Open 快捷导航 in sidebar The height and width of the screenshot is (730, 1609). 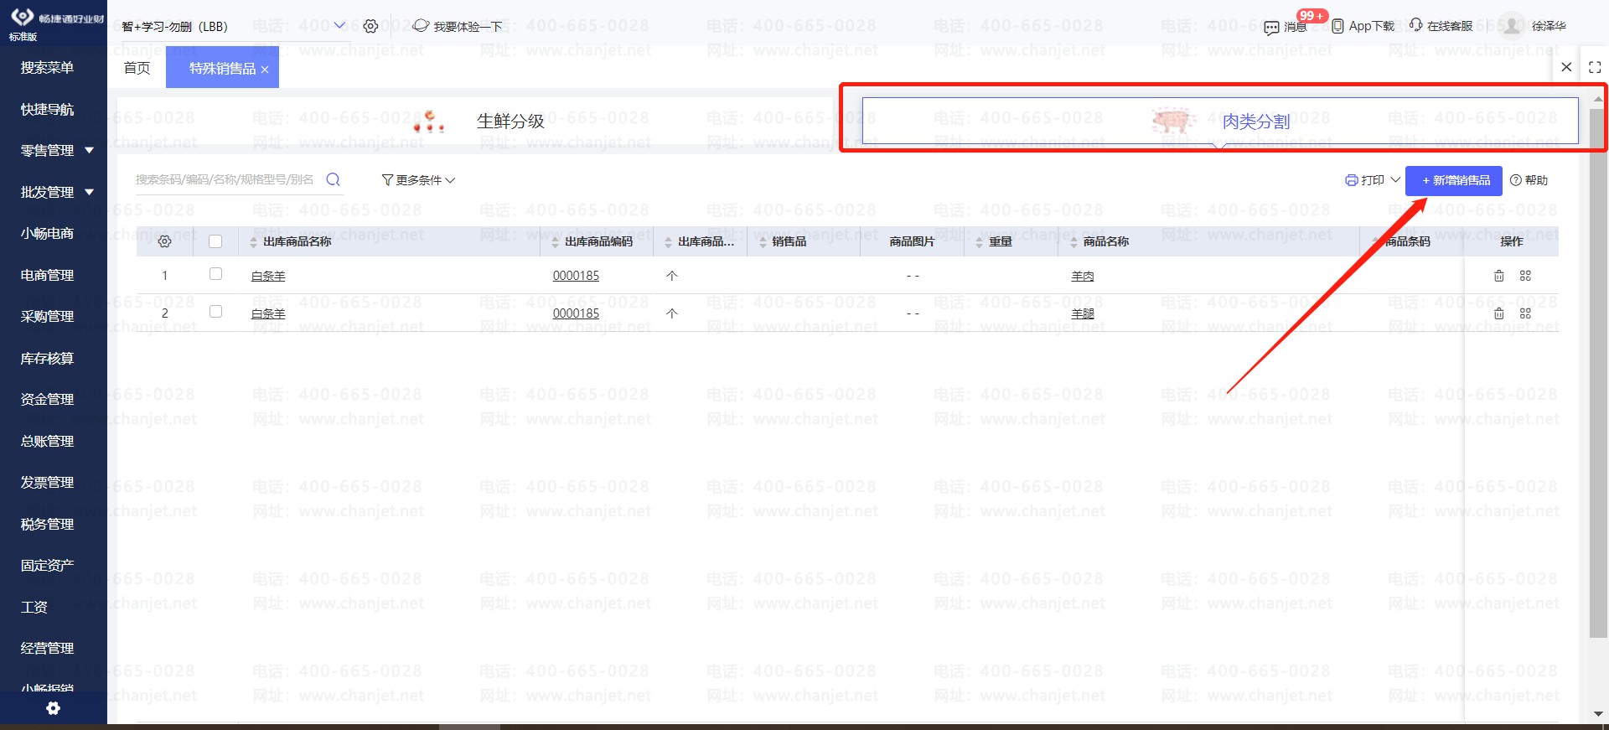tap(48, 110)
